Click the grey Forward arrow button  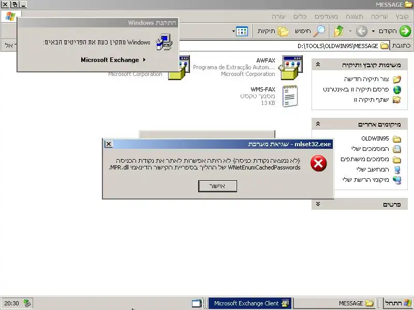(x=361, y=31)
